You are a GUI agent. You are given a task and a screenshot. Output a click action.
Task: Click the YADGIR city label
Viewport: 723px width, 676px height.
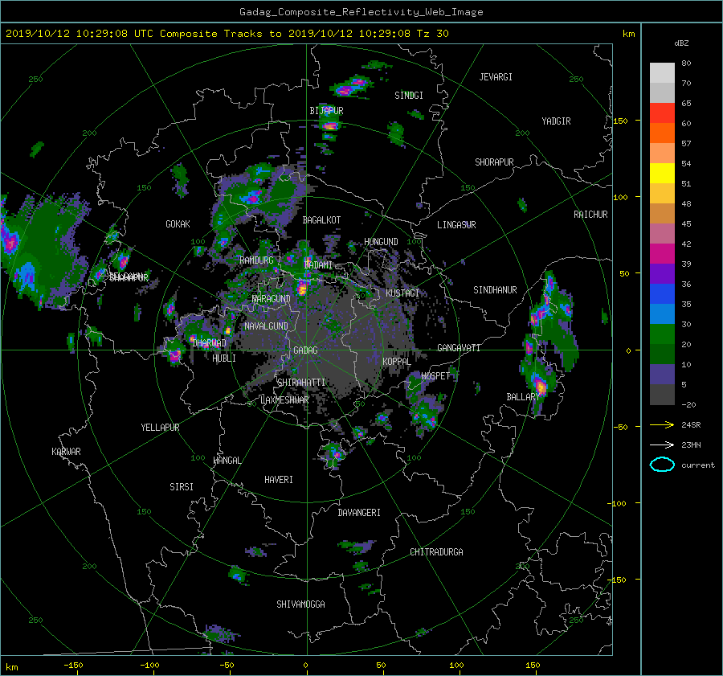point(556,121)
